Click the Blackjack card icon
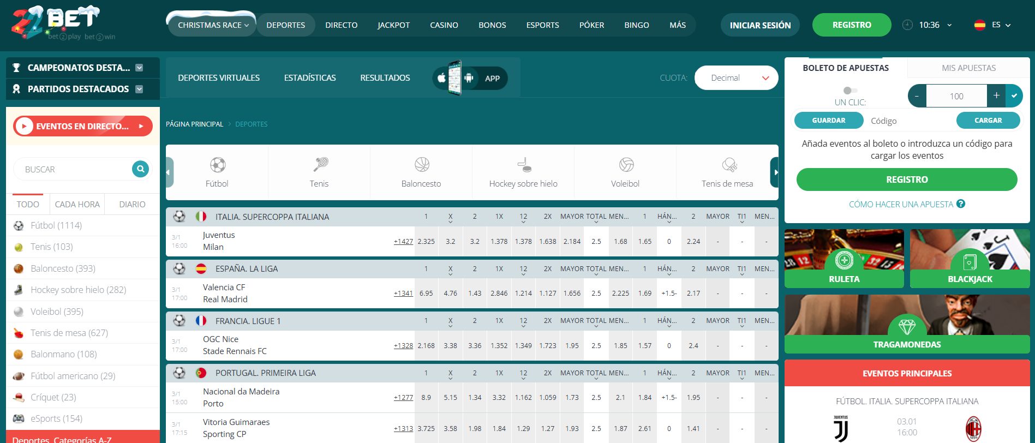The height and width of the screenshot is (443, 1035). 970,262
